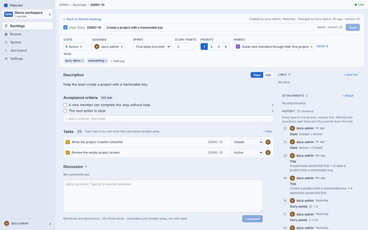Click the Comment button
Viewport: 368px width, 230px height.
pos(252,219)
